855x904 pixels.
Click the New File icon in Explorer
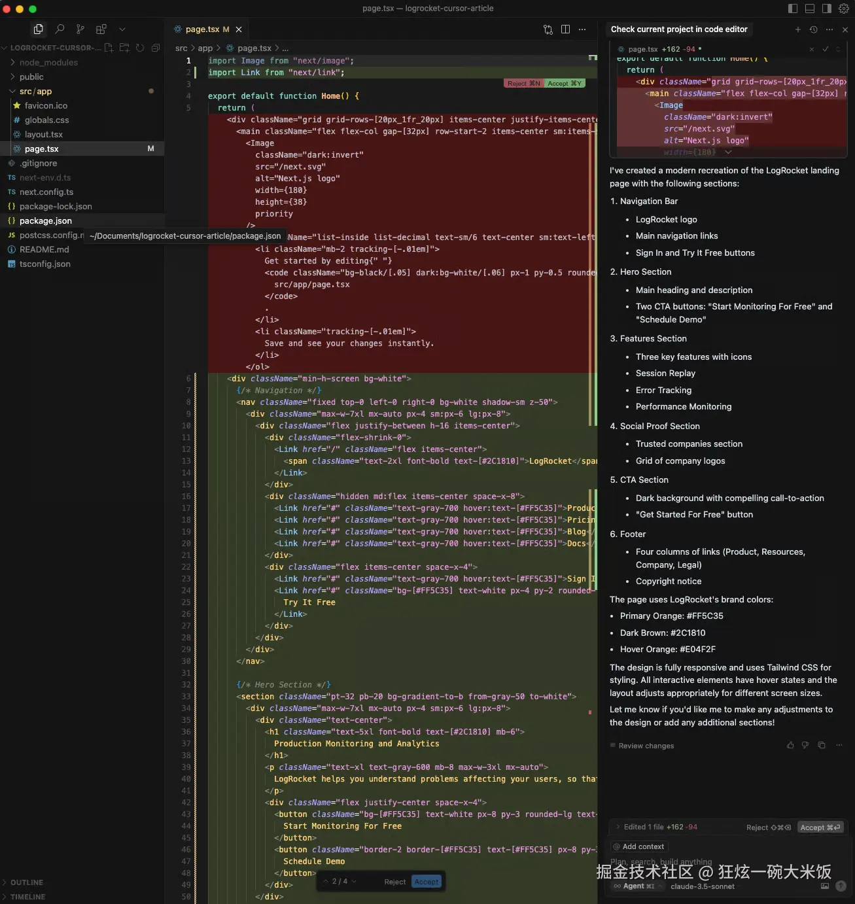[109, 48]
